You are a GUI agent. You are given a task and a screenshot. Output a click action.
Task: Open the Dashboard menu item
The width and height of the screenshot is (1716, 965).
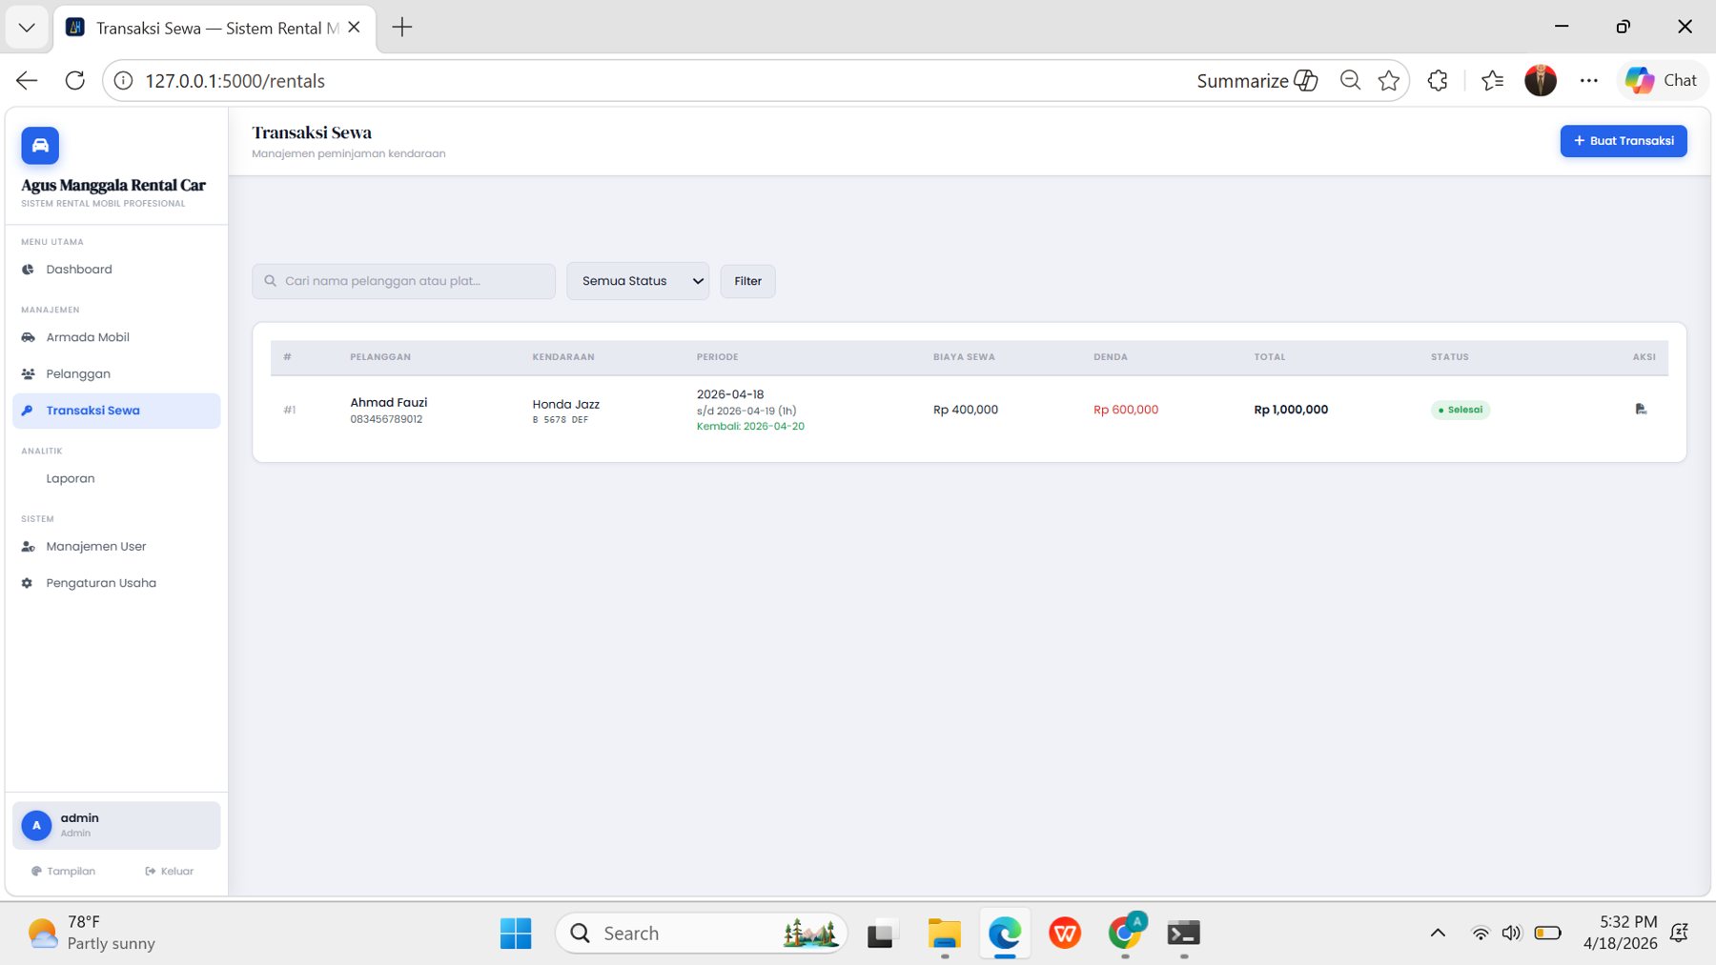pyautogui.click(x=79, y=270)
